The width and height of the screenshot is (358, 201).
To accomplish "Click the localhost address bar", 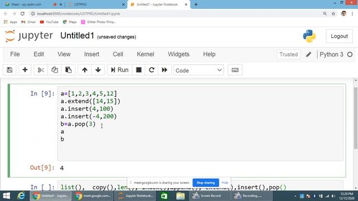I will [176, 13].
